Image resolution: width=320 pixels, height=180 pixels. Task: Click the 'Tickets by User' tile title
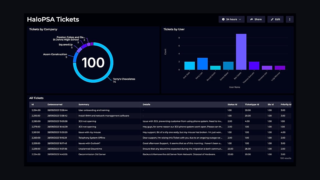coord(174,29)
